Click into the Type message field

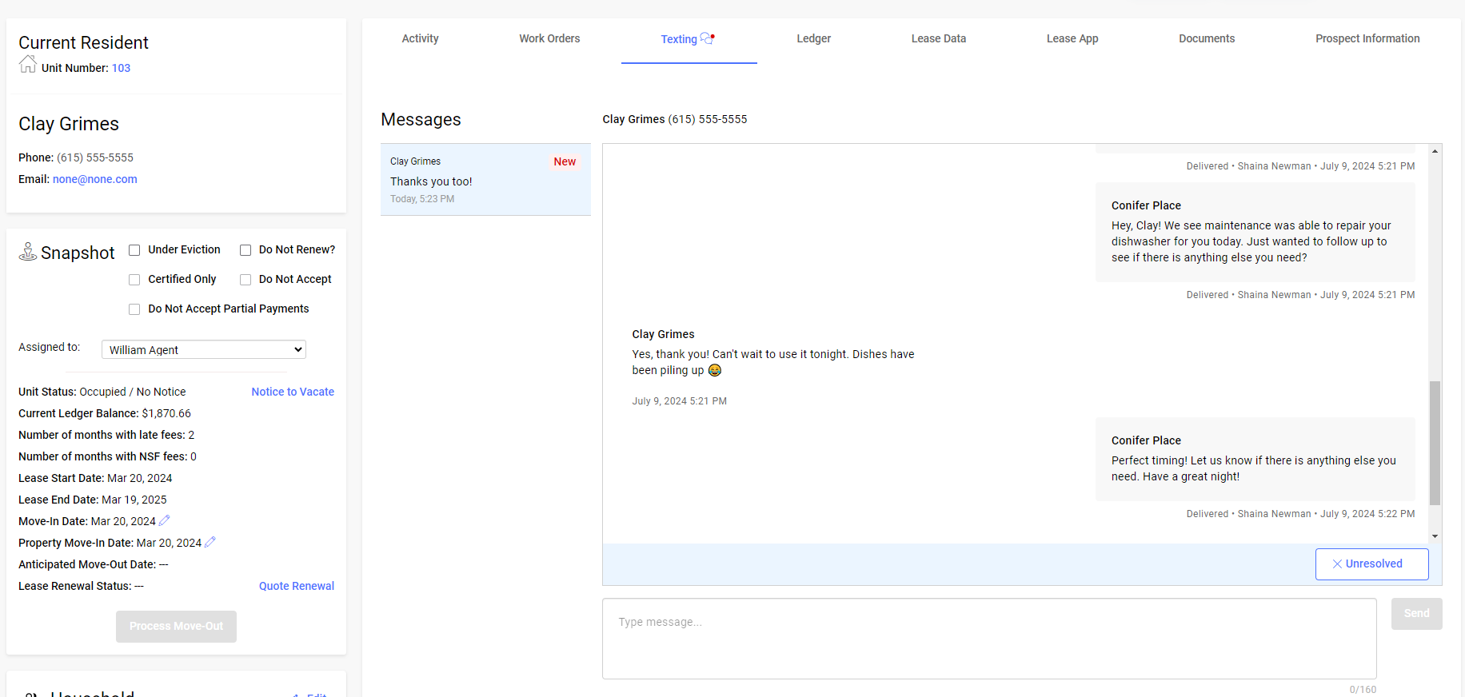989,639
